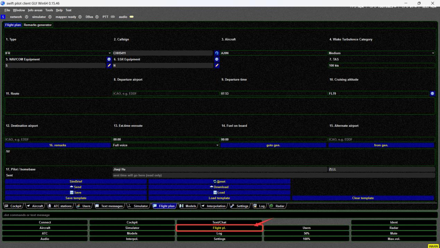Expand the Full voice dropdown

166,145
